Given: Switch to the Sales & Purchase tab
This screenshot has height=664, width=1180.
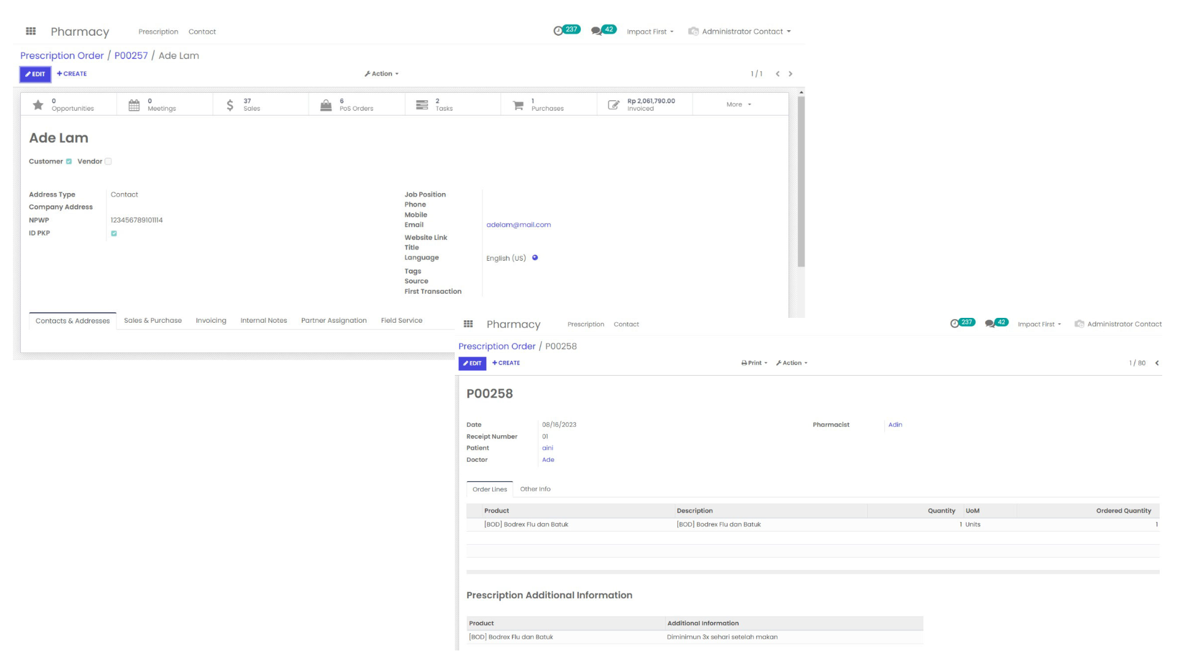Looking at the screenshot, I should [x=152, y=321].
